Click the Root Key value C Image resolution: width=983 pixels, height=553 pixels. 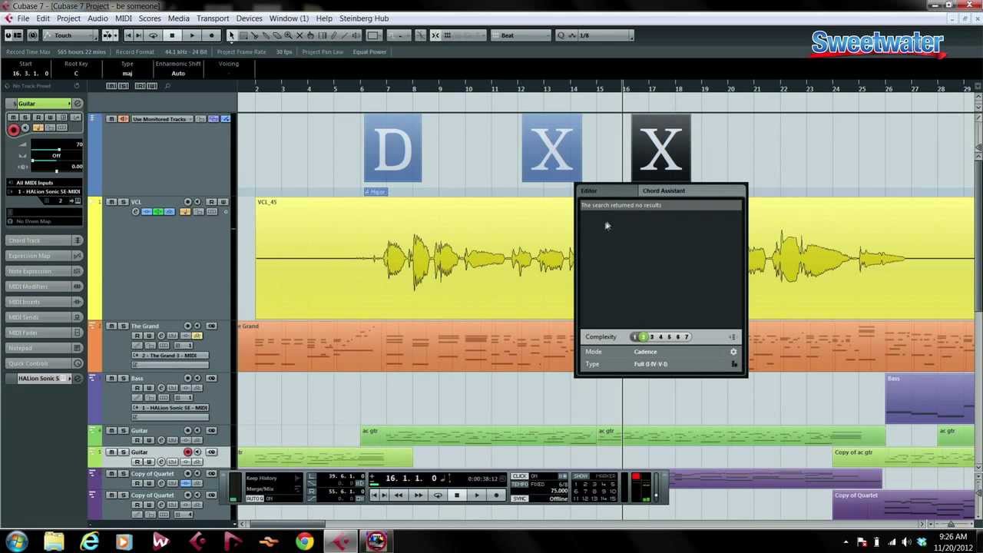click(75, 73)
